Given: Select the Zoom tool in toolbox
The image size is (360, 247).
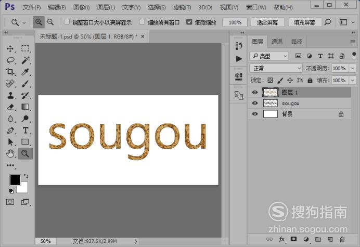Looking at the screenshot, I should 25,153.
